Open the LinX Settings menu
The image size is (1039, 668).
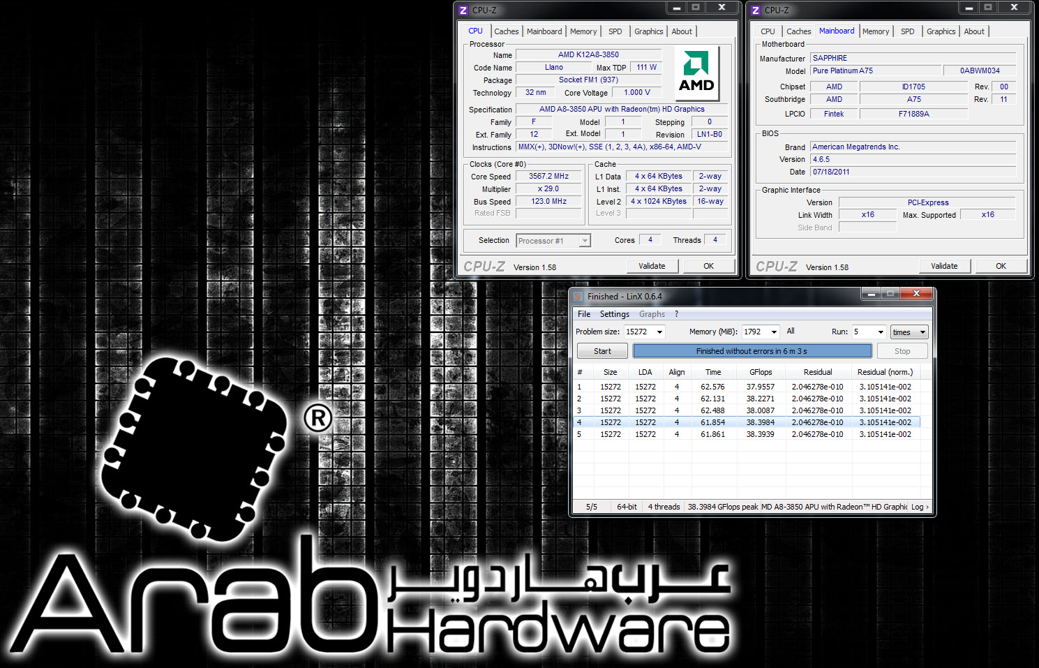tap(615, 314)
